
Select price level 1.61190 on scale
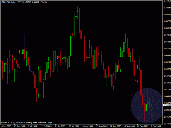(167, 90)
